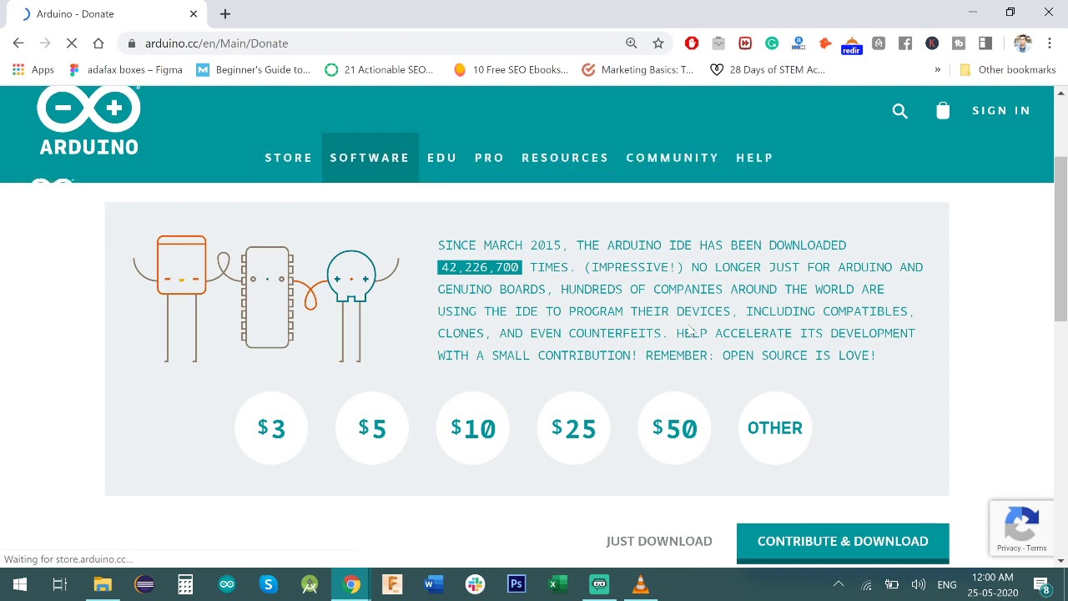
Task: Open VLC media player from the taskbar
Action: pos(641,584)
